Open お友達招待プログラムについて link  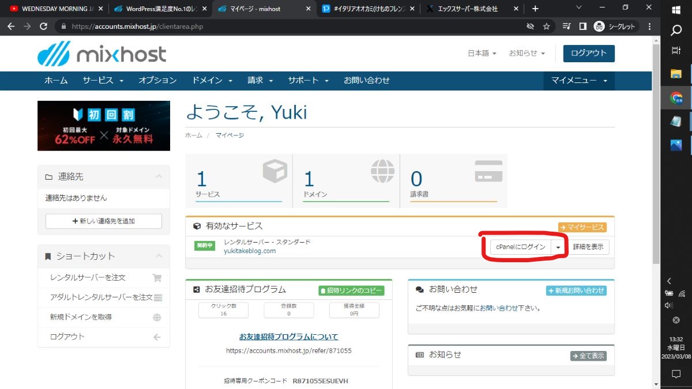click(x=289, y=337)
